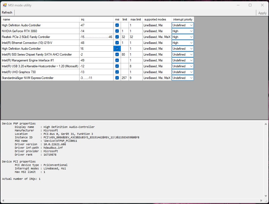Click the max limit column header

(136, 19)
